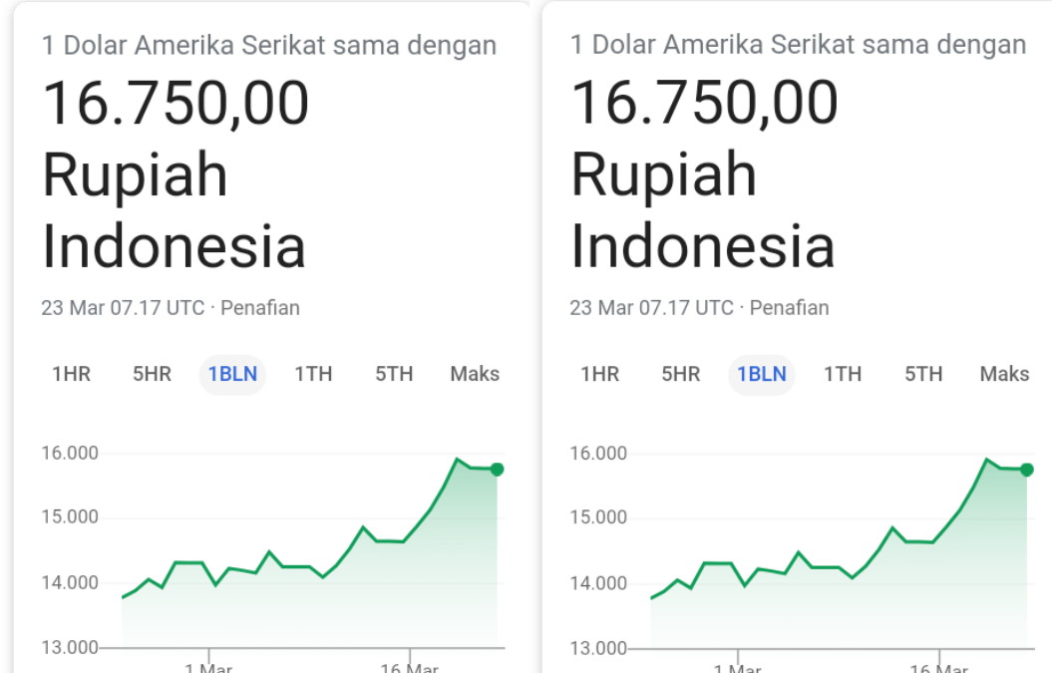Select 1HR range in right card
This screenshot has width=1052, height=673.
point(600,374)
